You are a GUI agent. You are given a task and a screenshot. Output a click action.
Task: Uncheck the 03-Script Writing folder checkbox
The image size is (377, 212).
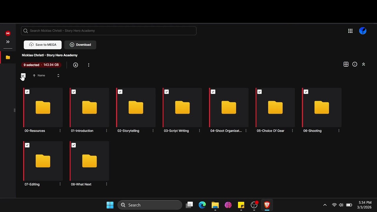coord(167,92)
